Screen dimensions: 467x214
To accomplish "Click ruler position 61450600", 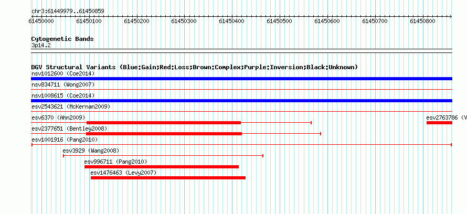I will point(327,21).
